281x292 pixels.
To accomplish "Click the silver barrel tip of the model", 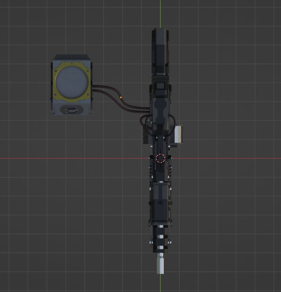I will (160, 263).
